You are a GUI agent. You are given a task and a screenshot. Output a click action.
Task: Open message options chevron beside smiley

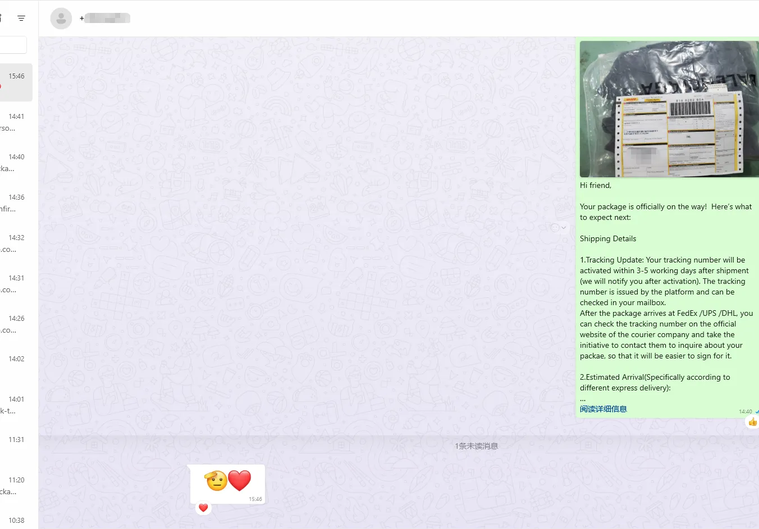pos(564,228)
